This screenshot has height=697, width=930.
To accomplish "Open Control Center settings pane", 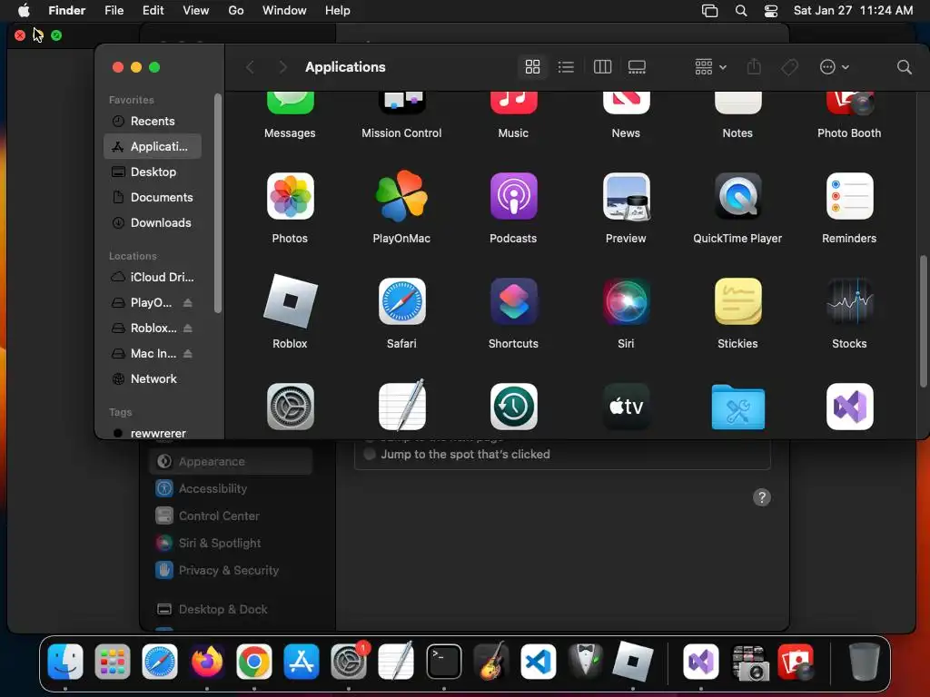I will (231, 515).
